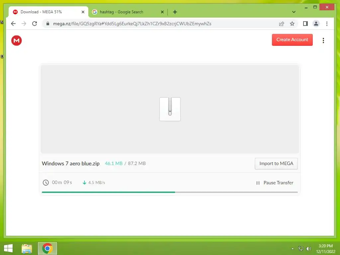
Task: Click the remaining time clock icon
Action: click(x=46, y=183)
